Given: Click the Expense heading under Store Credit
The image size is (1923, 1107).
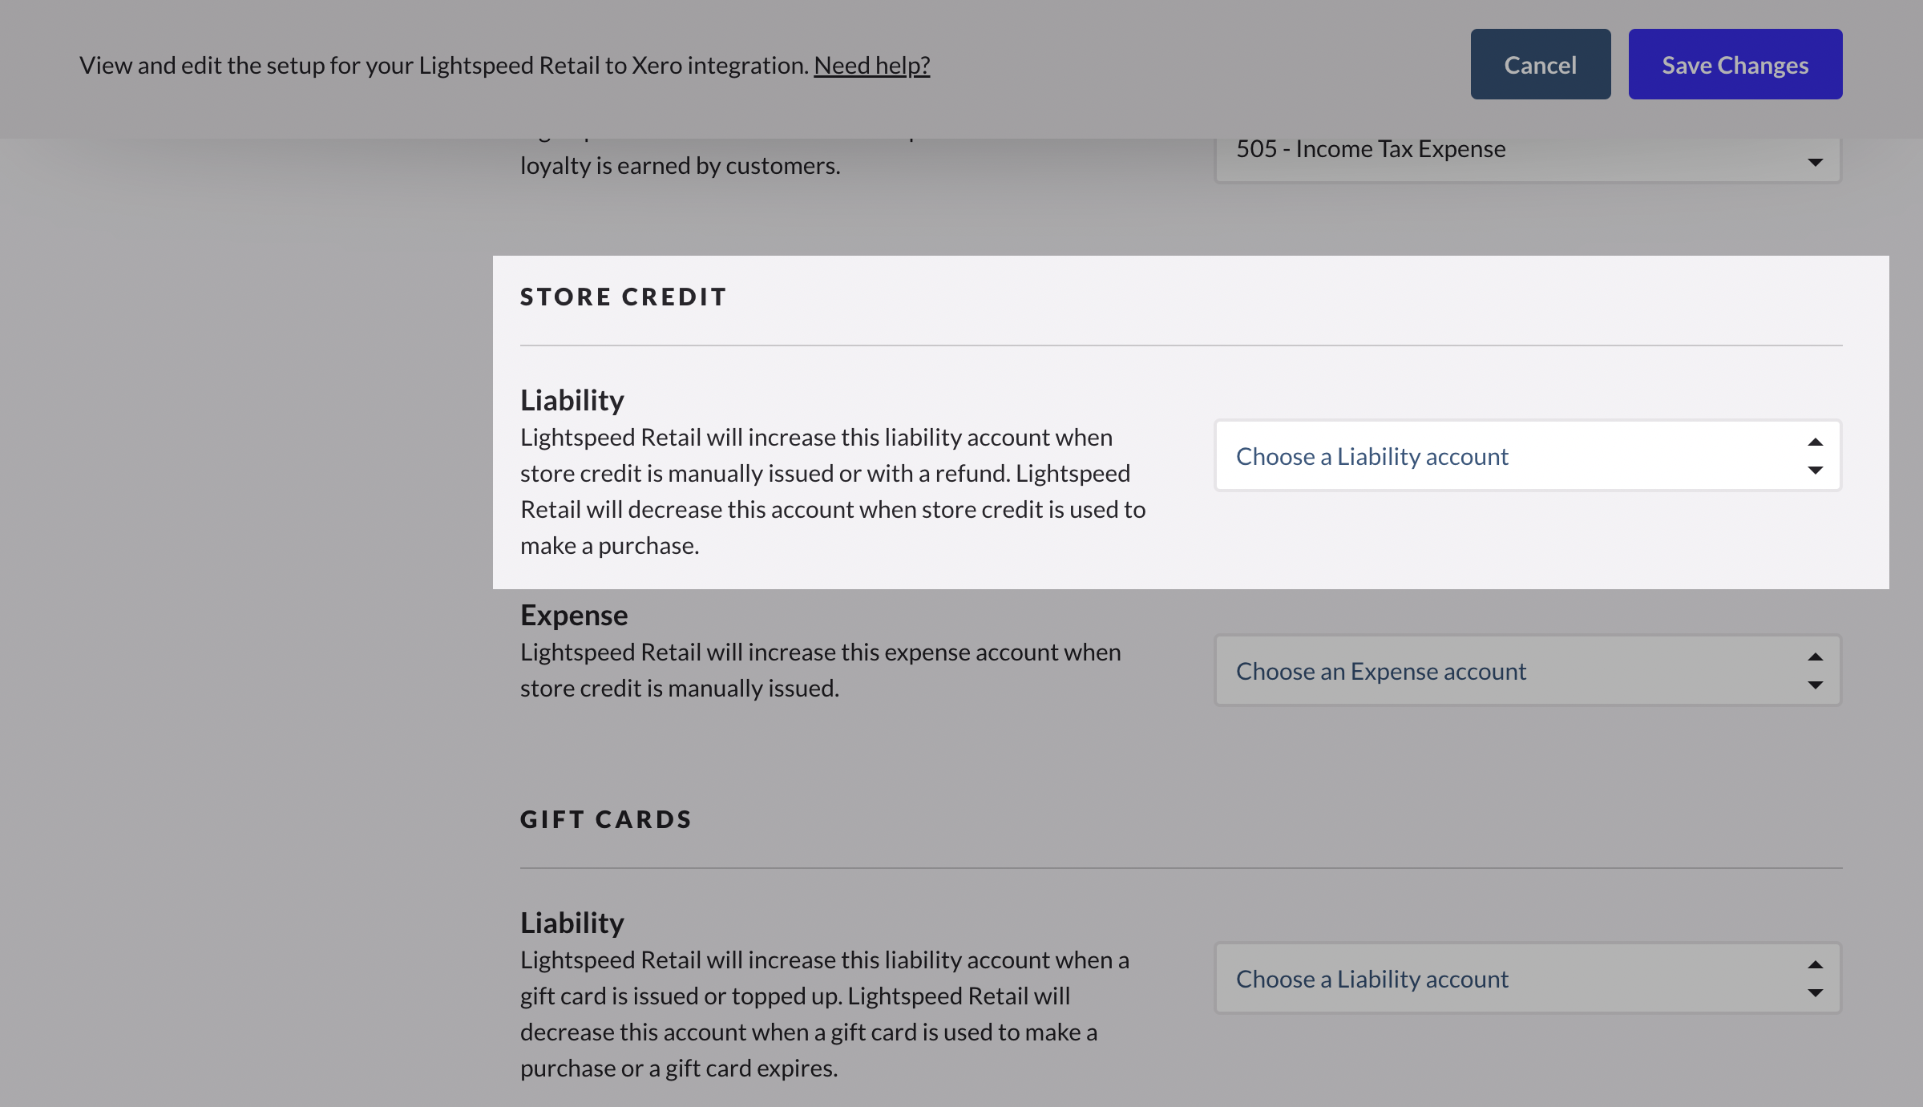Looking at the screenshot, I should [x=574, y=614].
